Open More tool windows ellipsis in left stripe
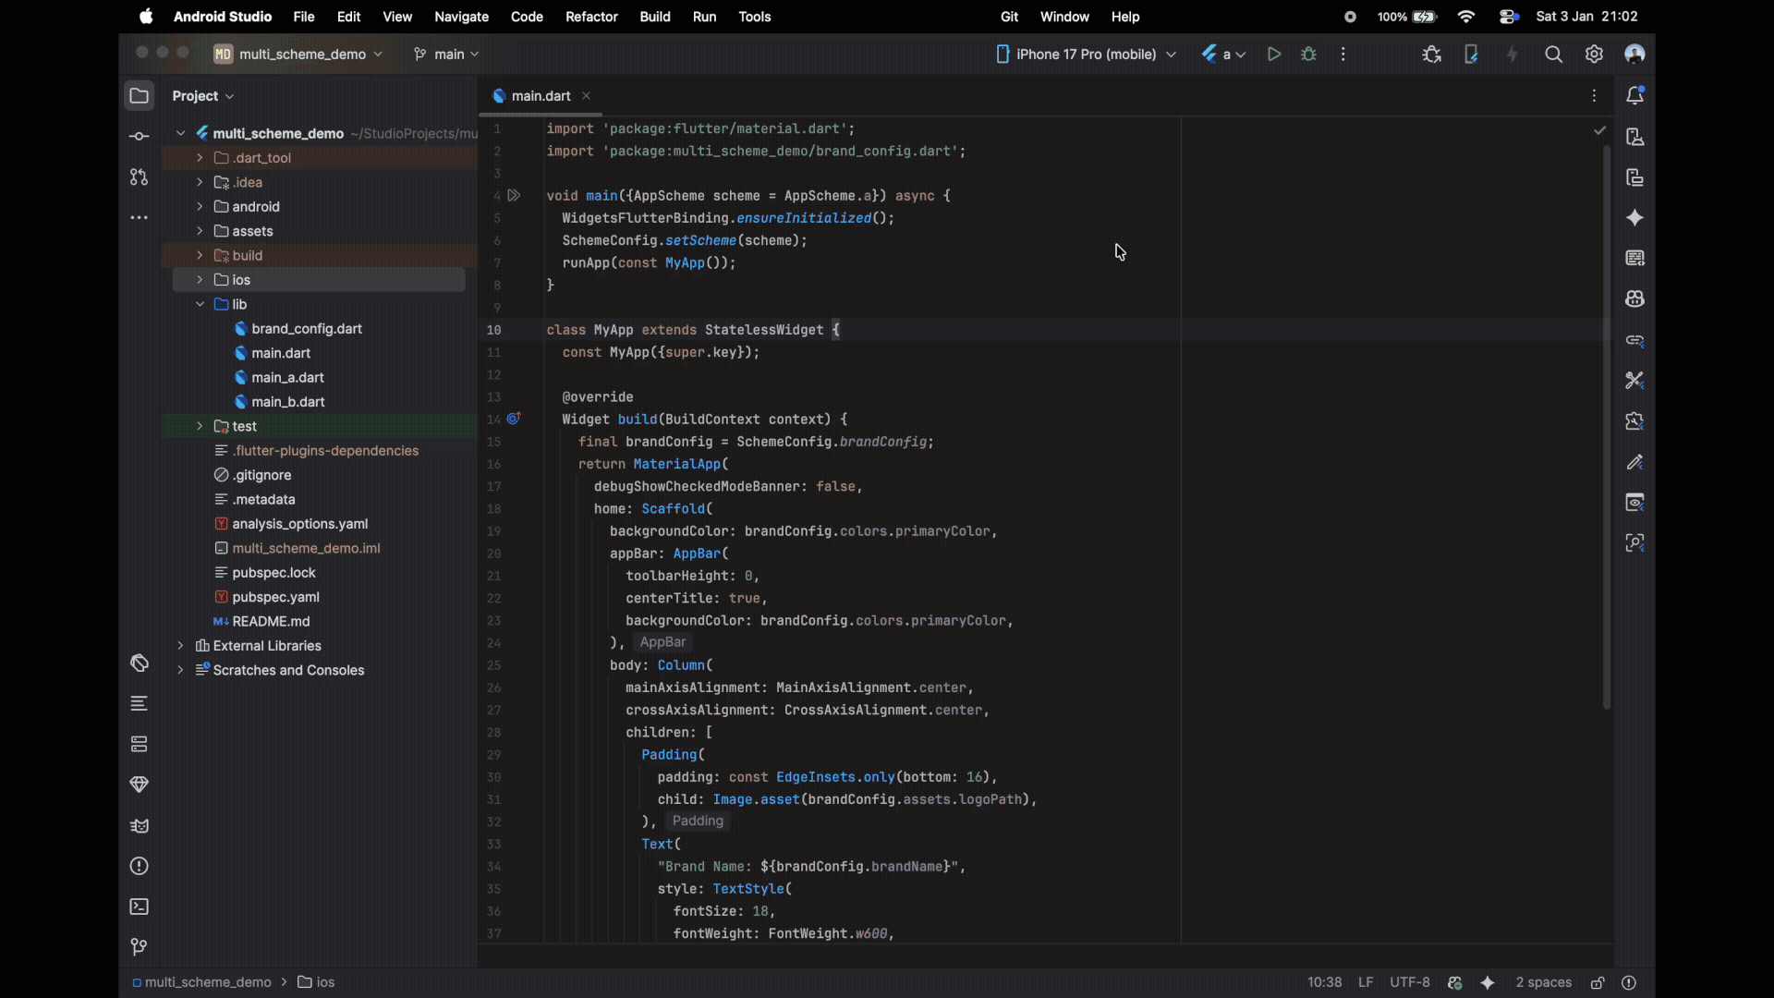This screenshot has height=998, width=1774. pos(139,218)
